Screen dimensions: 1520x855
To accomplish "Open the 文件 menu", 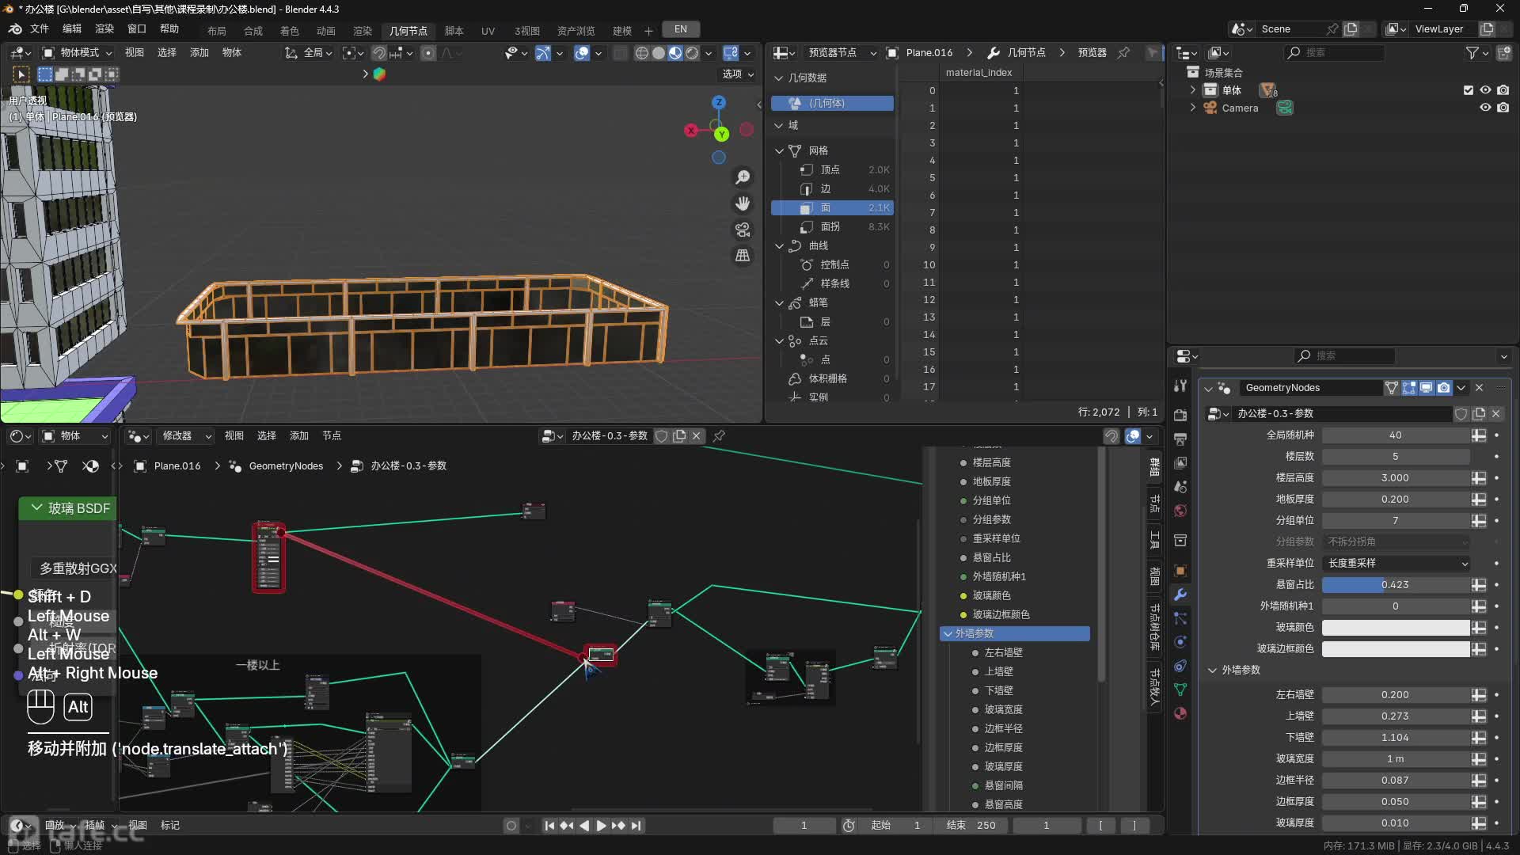I will click(39, 29).
